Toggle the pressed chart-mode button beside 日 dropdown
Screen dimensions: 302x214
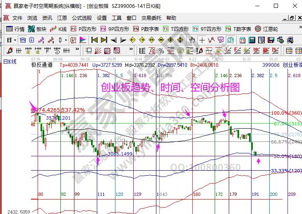click(23, 40)
